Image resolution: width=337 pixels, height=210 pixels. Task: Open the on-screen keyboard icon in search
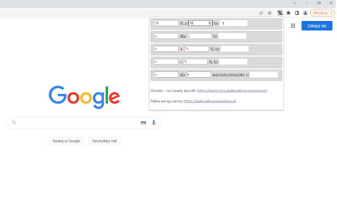tap(143, 122)
